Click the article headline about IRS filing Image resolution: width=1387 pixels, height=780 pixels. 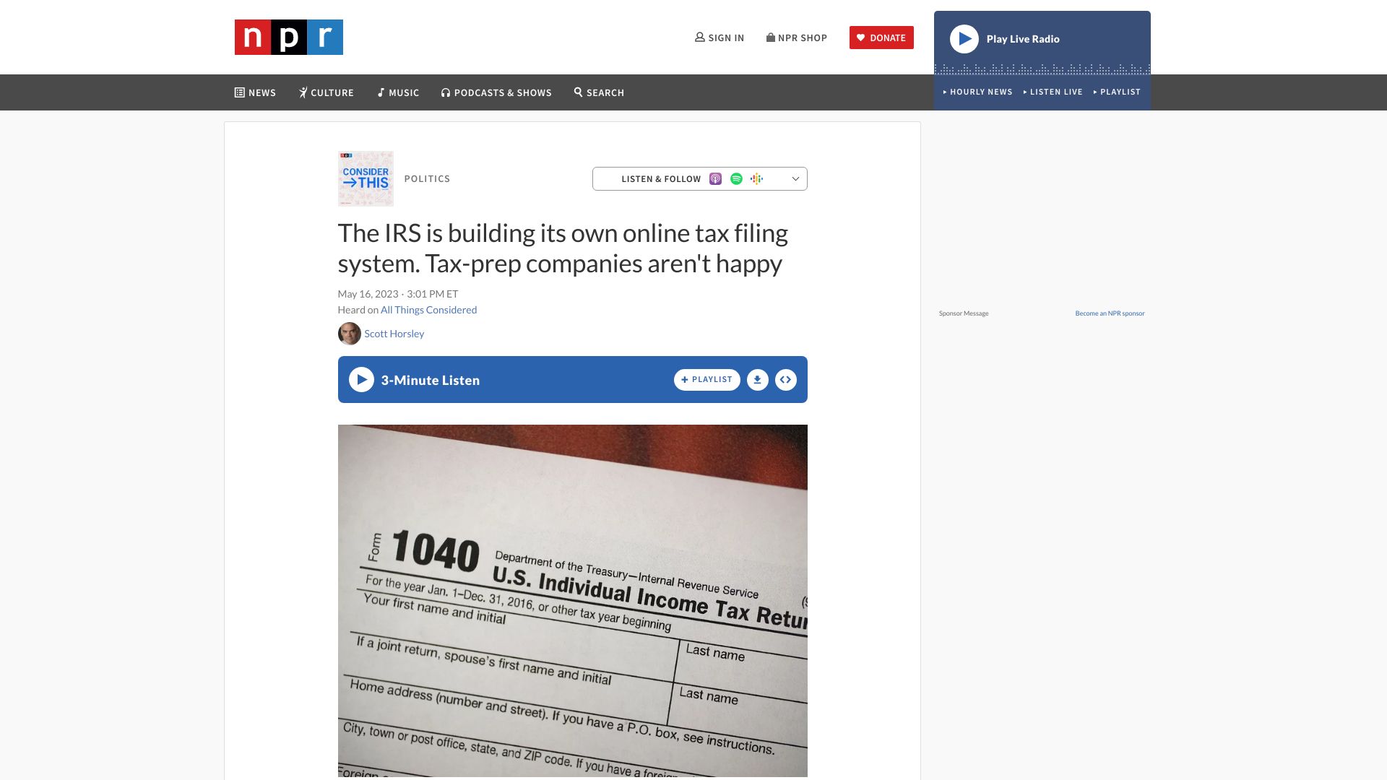pos(563,248)
